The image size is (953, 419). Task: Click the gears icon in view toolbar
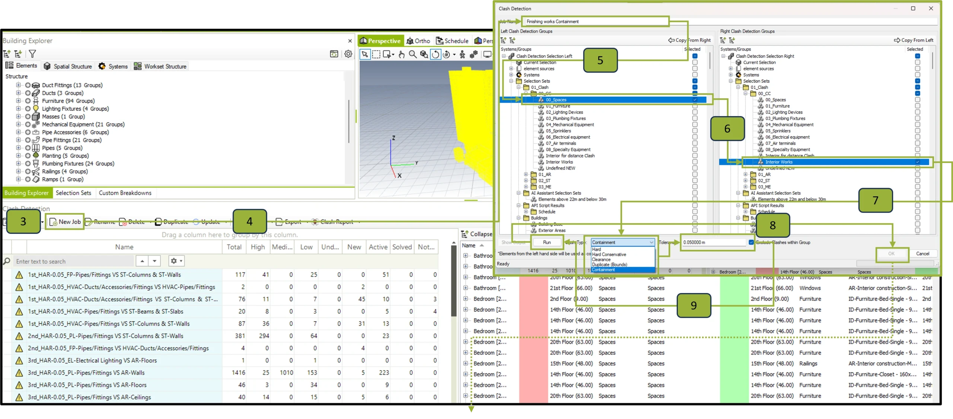click(474, 55)
